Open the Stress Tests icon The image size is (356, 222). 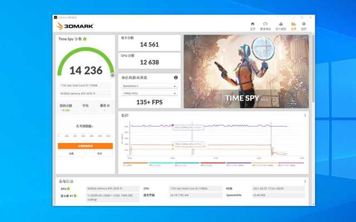tap(281, 24)
